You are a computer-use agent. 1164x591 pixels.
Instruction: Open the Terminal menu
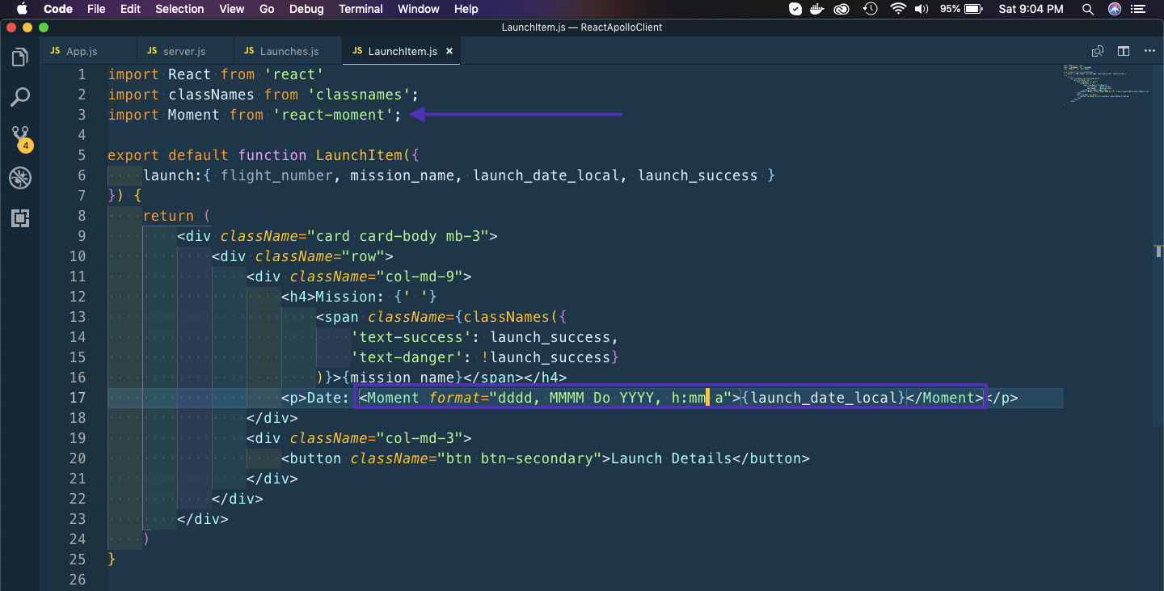tap(361, 9)
